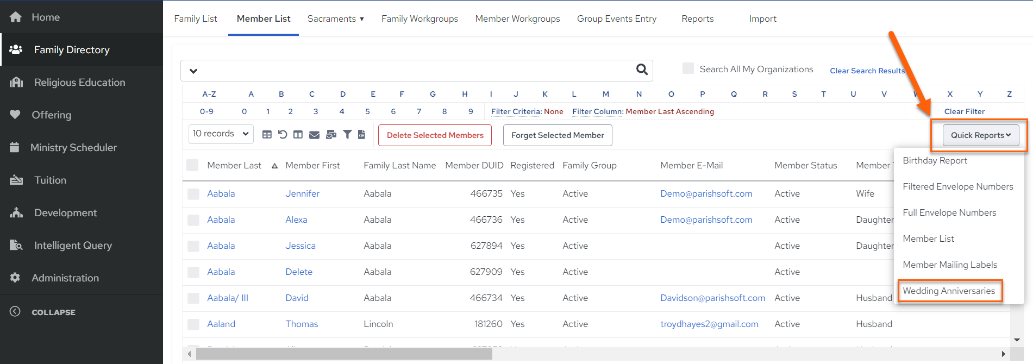The image size is (1033, 364).
Task: Sort by Member DUID column header
Action: (x=474, y=165)
